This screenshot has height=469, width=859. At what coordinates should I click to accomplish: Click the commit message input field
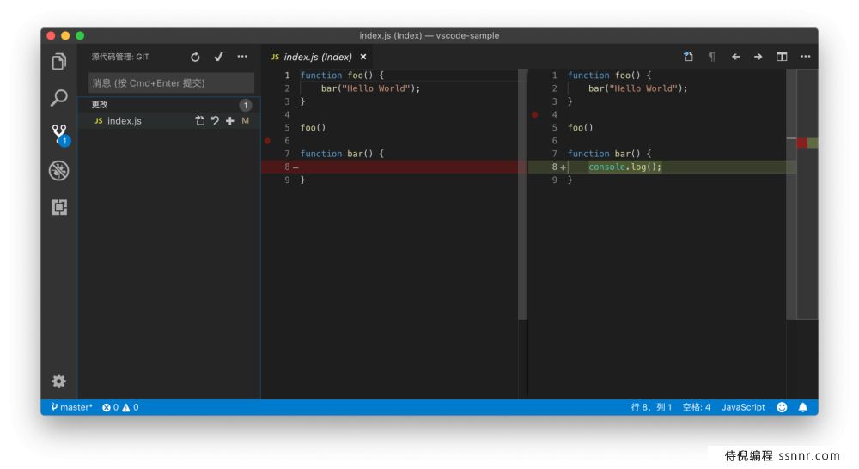click(x=171, y=82)
